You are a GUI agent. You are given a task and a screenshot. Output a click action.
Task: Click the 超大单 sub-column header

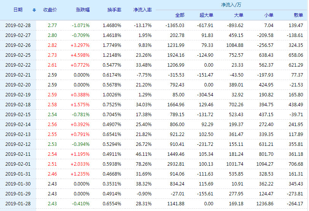tap(206, 15)
